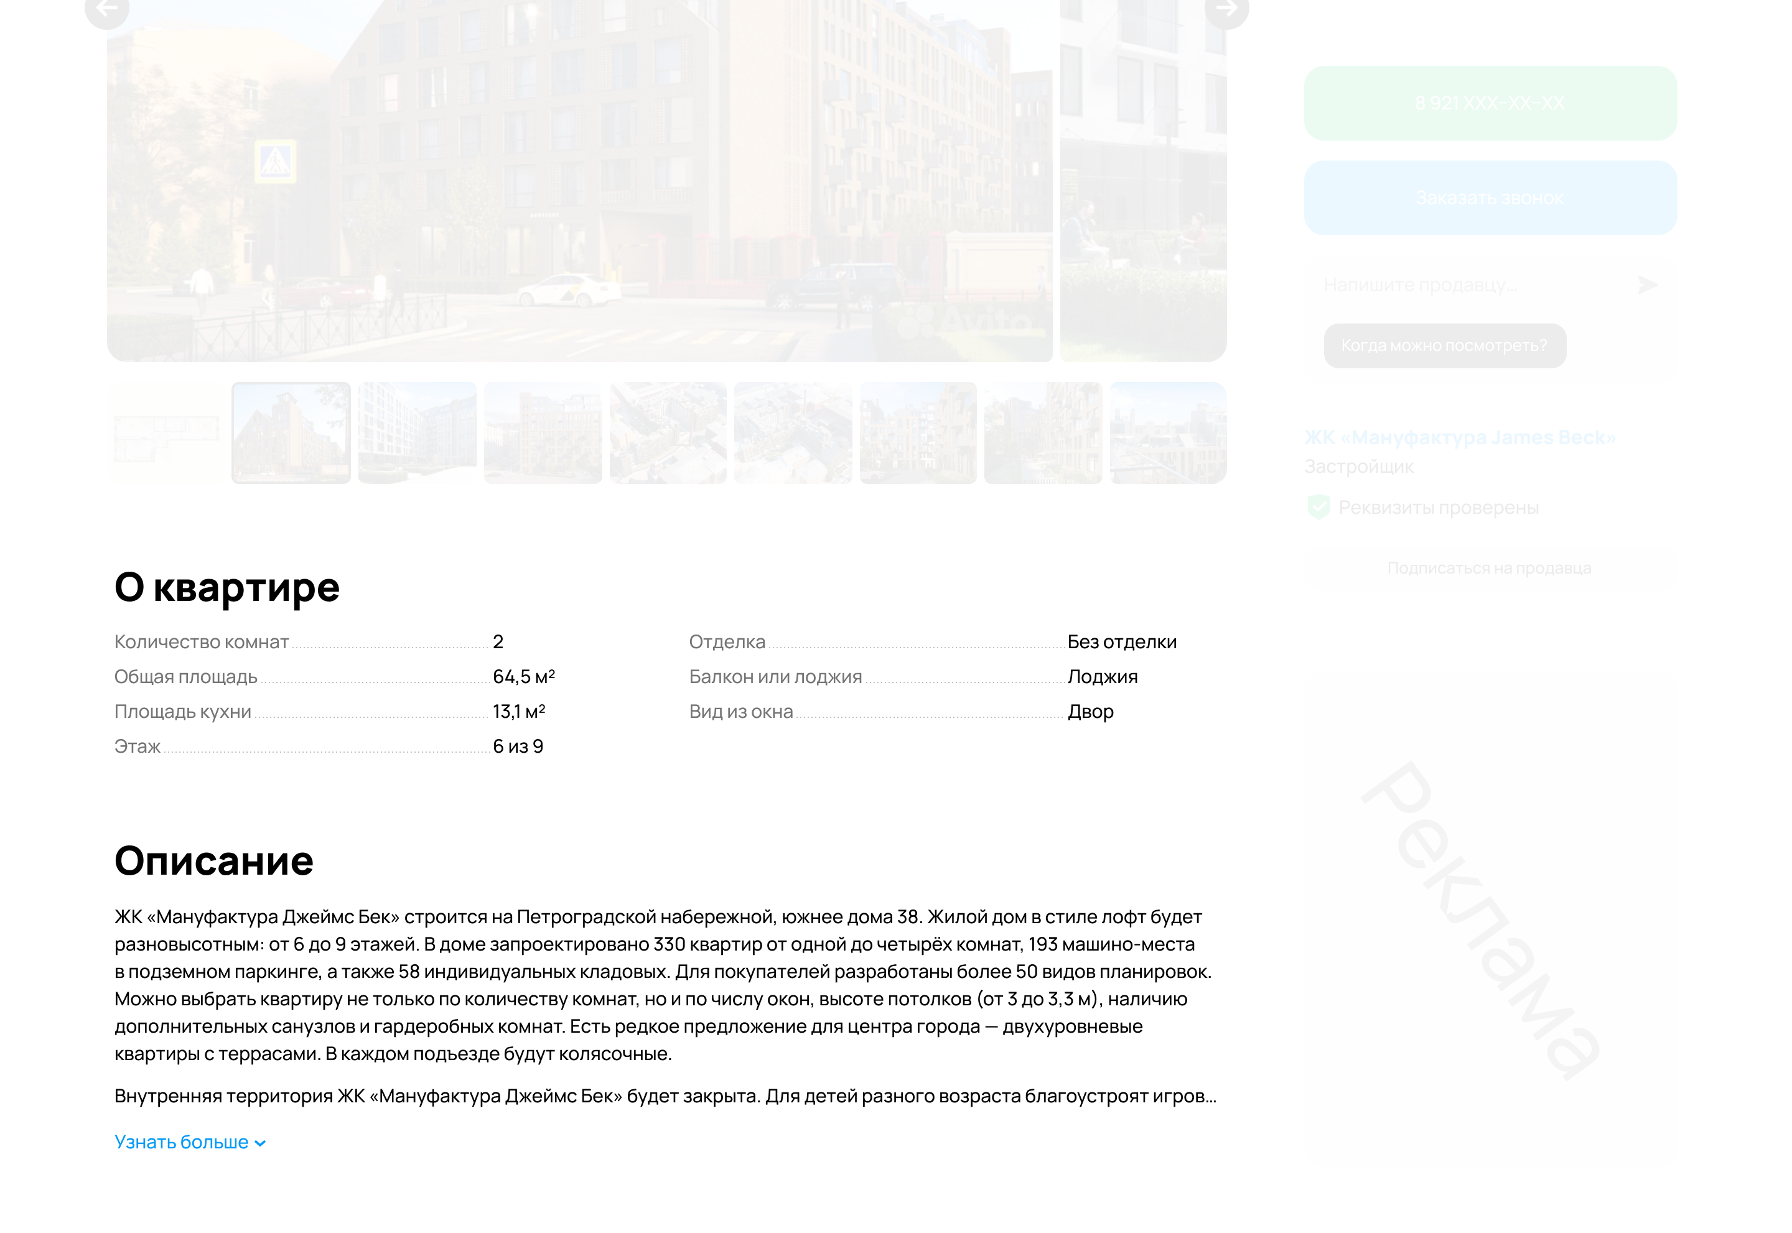The width and height of the screenshot is (1792, 1233).
Task: Open the main building photo
Action: pos(579,181)
